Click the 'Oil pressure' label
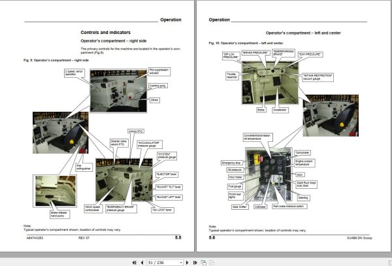 pyautogui.click(x=235, y=170)
